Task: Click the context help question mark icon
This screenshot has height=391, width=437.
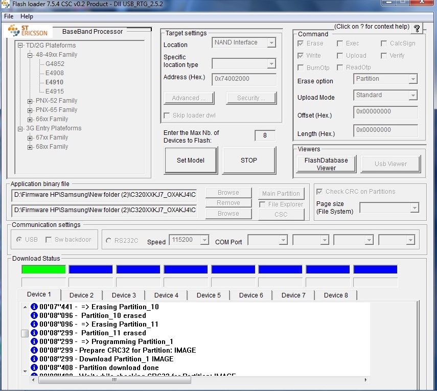Action: [417, 28]
